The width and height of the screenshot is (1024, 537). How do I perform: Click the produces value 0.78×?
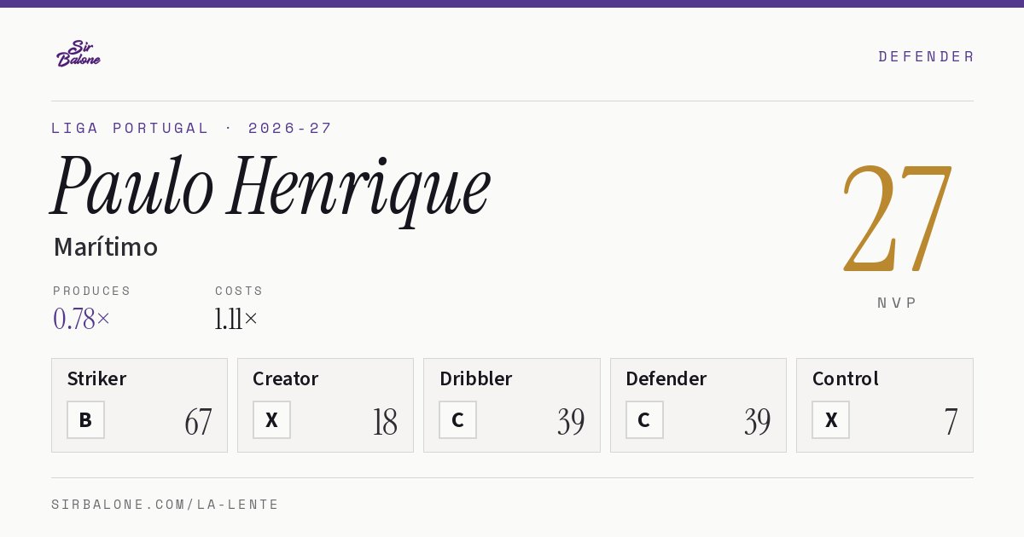pyautogui.click(x=82, y=319)
